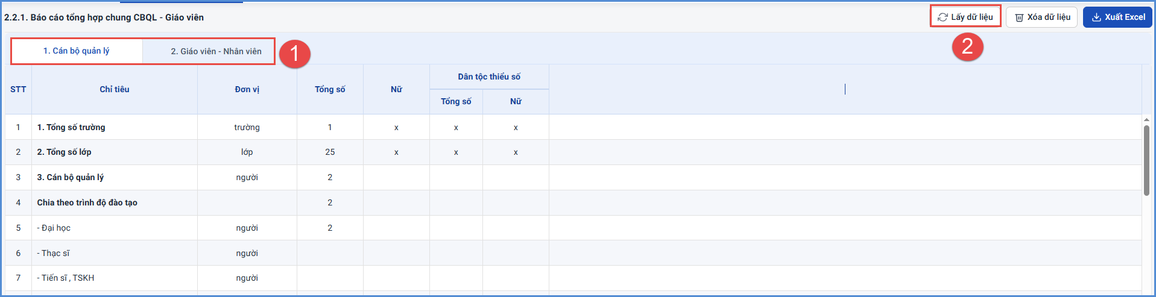Image resolution: width=1156 pixels, height=297 pixels.
Task: Click the refresh icon in Lấy dữ liệu
Action: coord(943,17)
